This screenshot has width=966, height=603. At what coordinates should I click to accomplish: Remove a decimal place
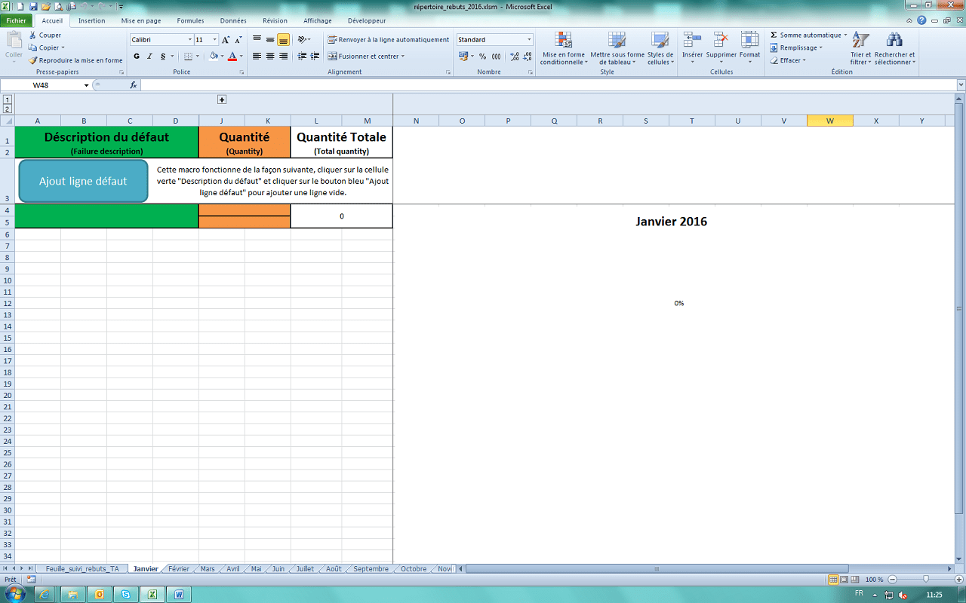[x=526, y=57]
